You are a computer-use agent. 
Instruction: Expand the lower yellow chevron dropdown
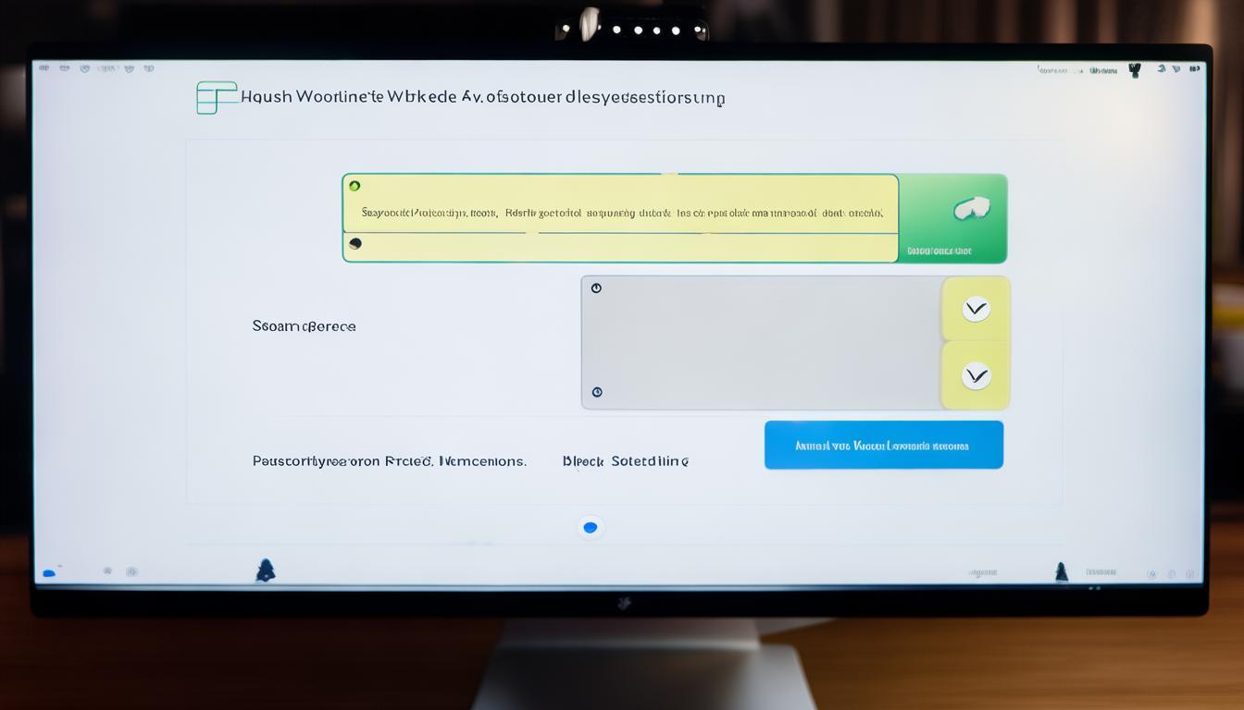976,375
